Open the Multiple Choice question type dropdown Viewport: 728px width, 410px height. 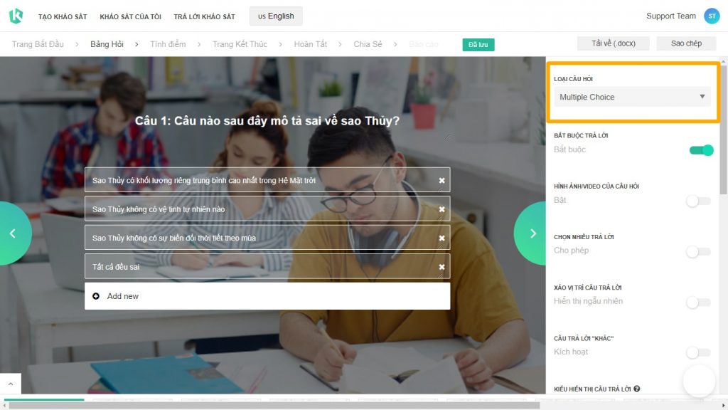click(631, 96)
